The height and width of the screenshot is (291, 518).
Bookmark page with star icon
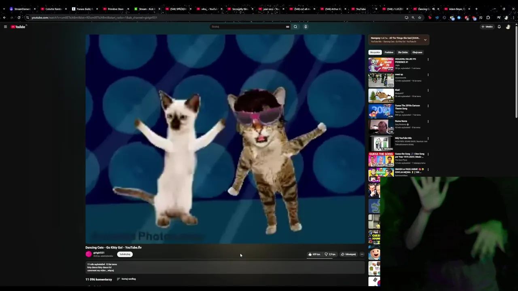coord(420,17)
